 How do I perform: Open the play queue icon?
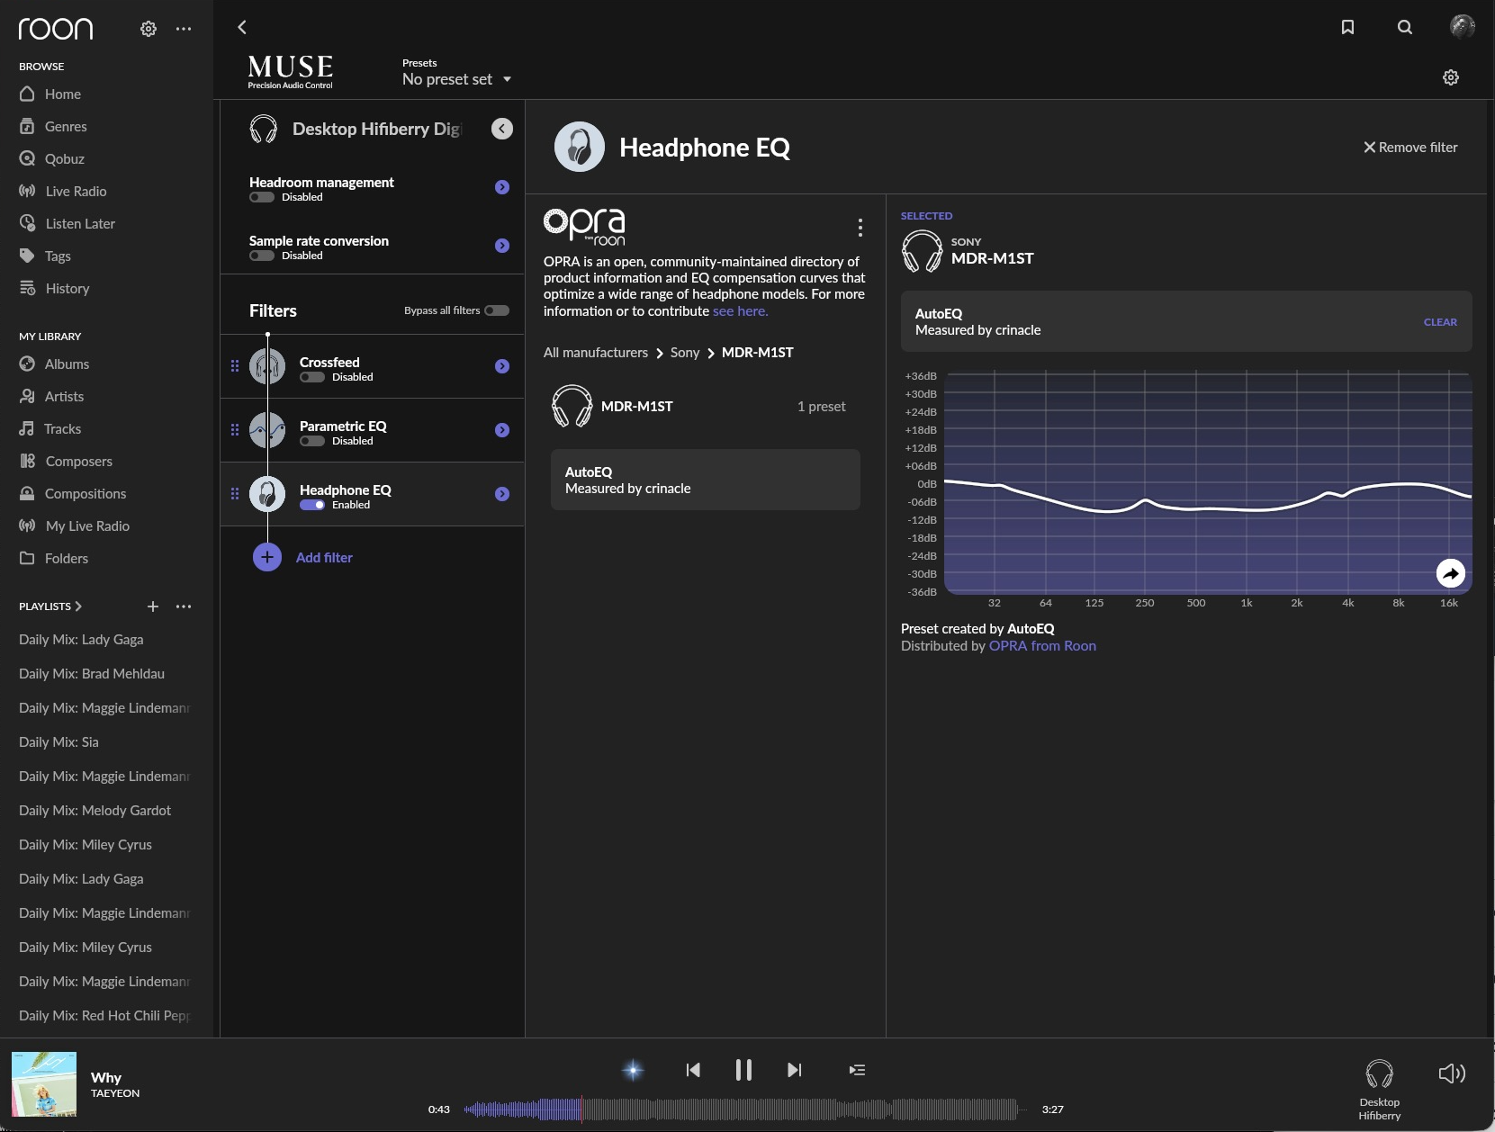(857, 1070)
